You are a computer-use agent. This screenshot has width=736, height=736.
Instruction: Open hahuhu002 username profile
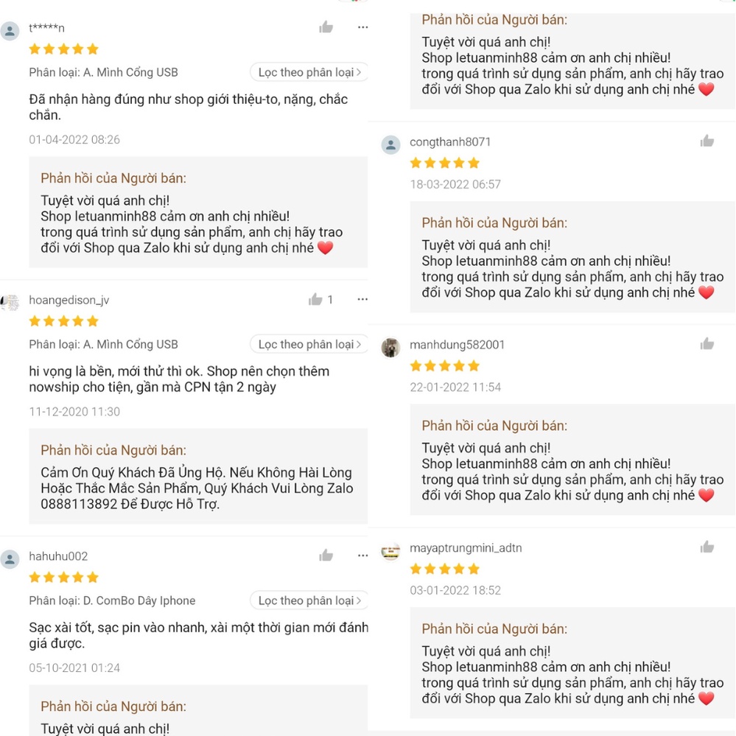(x=58, y=556)
